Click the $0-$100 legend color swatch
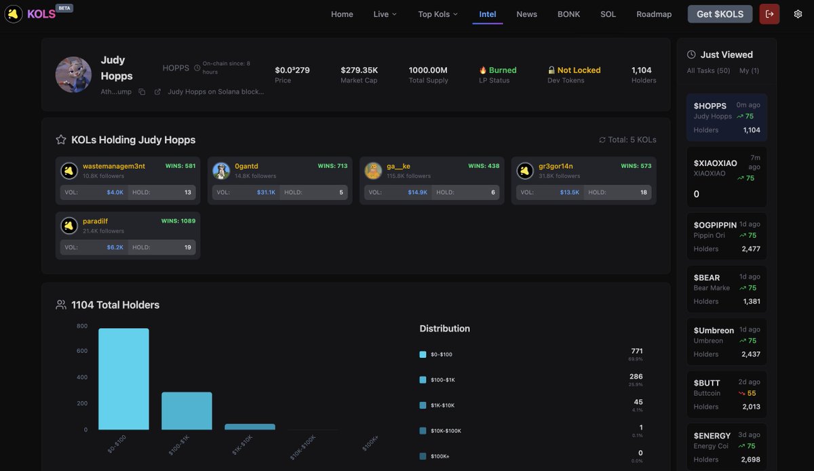814x471 pixels. click(x=423, y=354)
